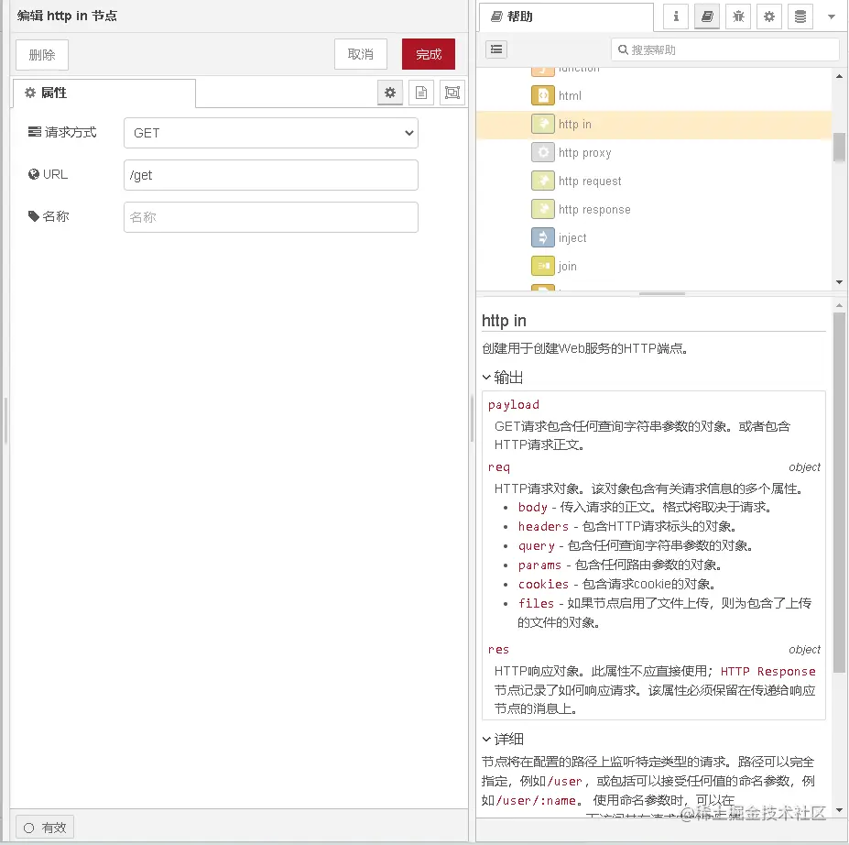Screen dimensions: 849x845
Task: Select the http request help entry
Action: tap(654, 181)
